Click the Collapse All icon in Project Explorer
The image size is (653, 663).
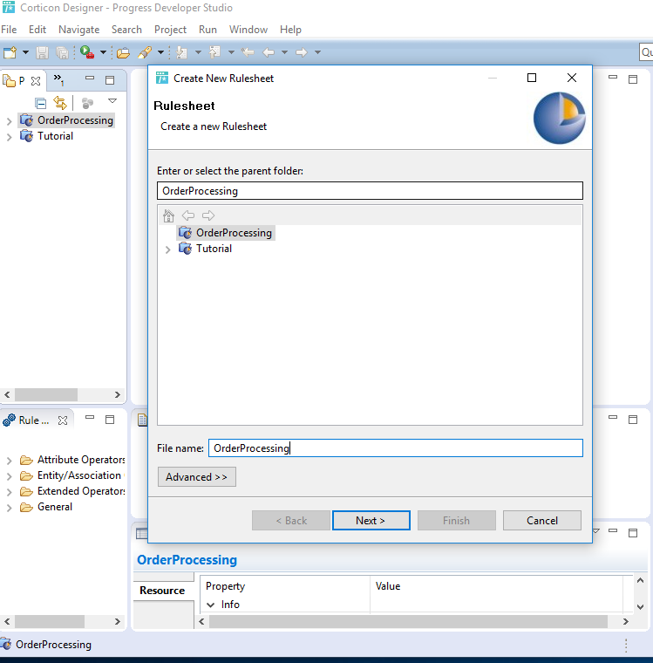41,103
